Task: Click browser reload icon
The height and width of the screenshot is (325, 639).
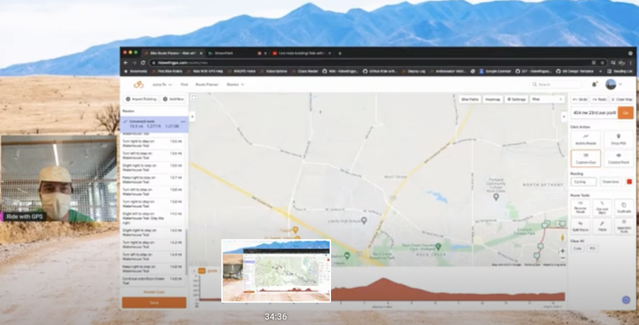Action: tap(143, 63)
